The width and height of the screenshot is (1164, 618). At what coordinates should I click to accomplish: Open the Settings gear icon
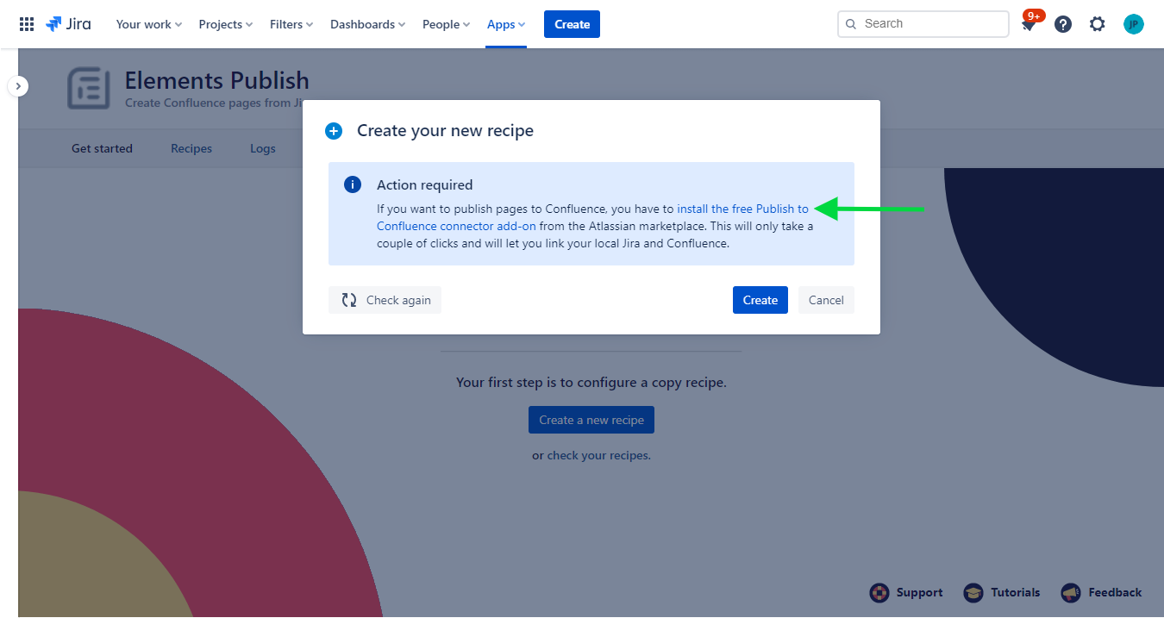(1097, 24)
